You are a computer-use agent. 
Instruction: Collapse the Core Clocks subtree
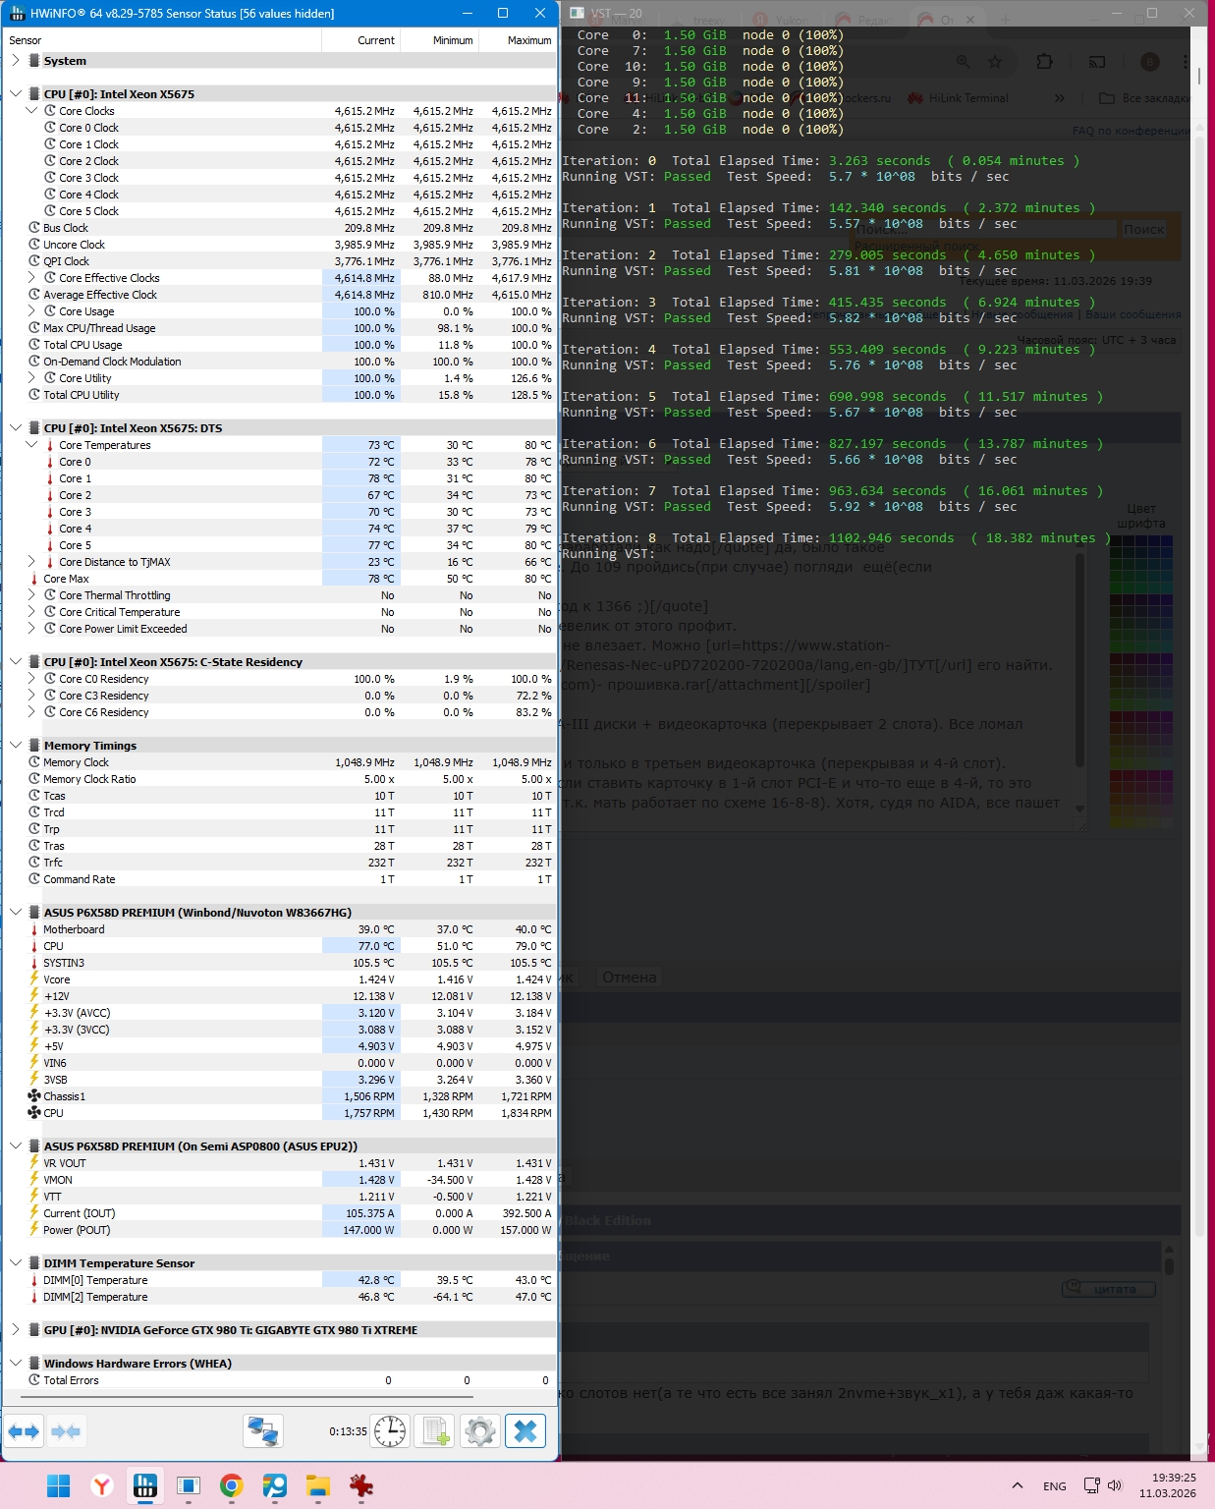[x=31, y=111]
